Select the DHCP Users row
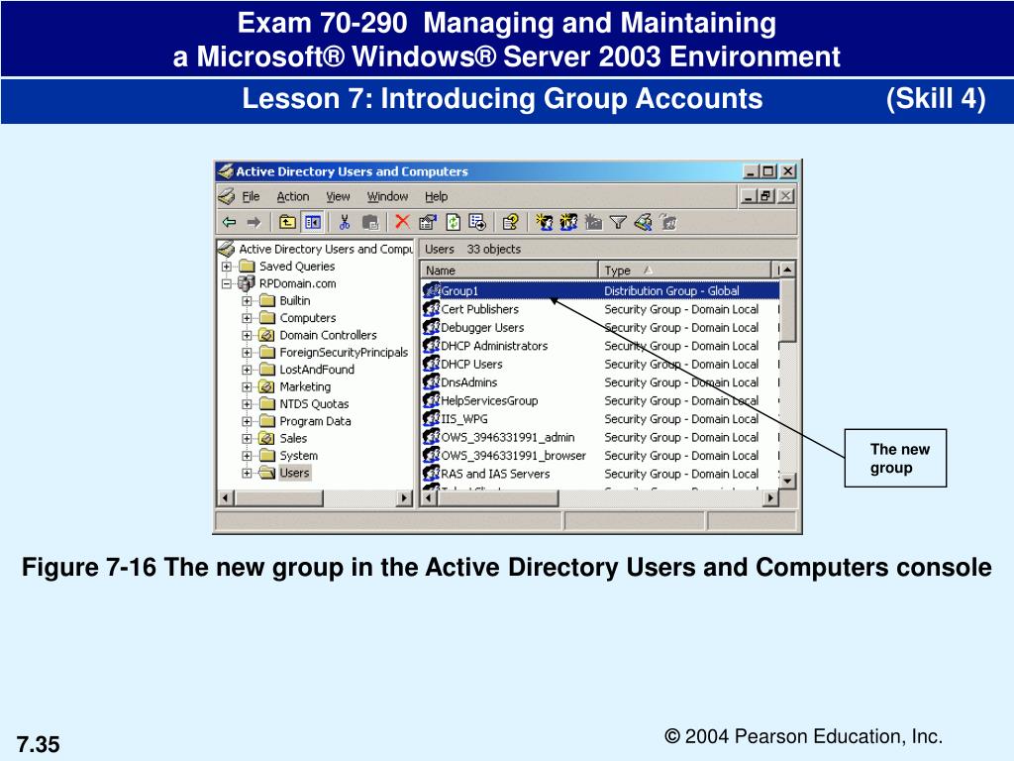Viewport: 1014px width, 761px height. click(x=600, y=364)
